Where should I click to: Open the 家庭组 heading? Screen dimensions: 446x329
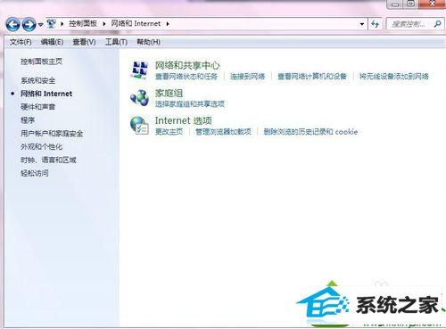(x=169, y=93)
